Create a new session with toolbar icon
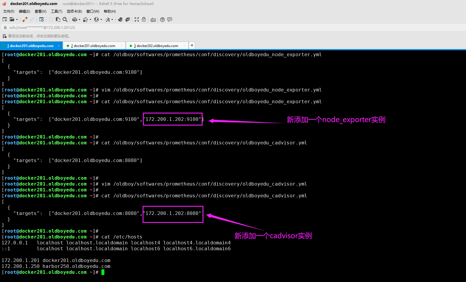 5,19
